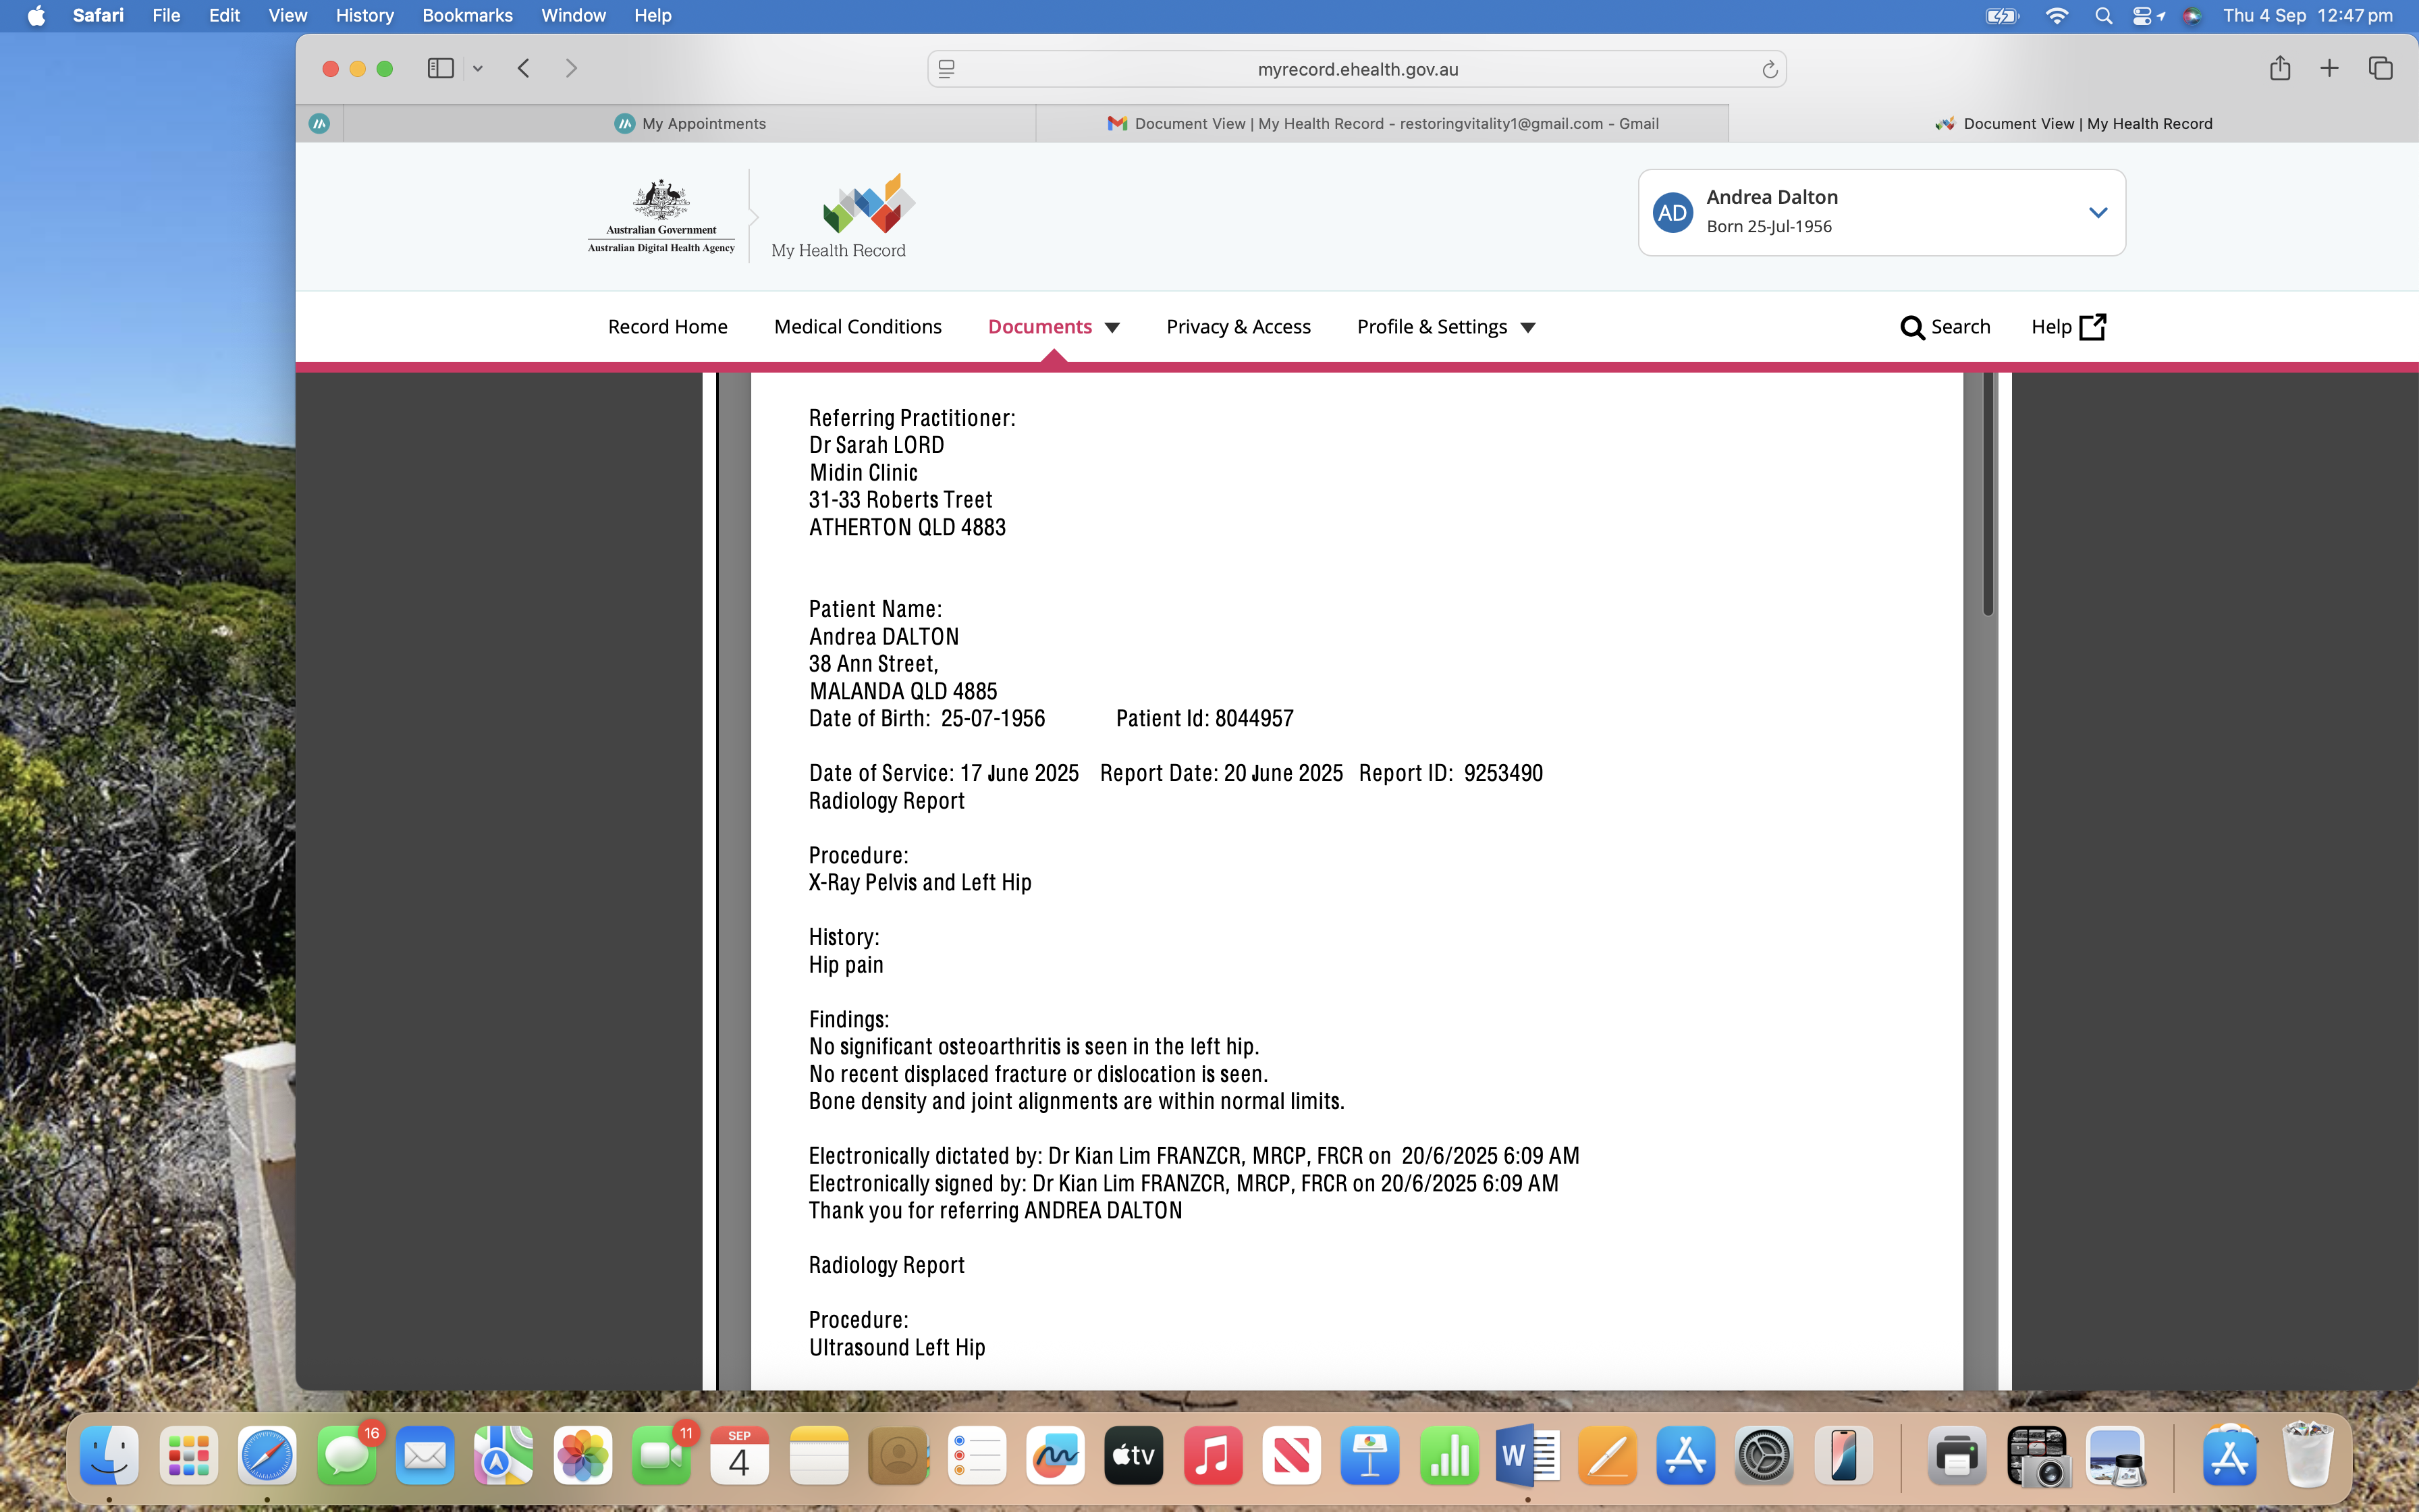Expand the Andrea Dalton account dropdown
This screenshot has height=1512, width=2419.
(x=2097, y=212)
